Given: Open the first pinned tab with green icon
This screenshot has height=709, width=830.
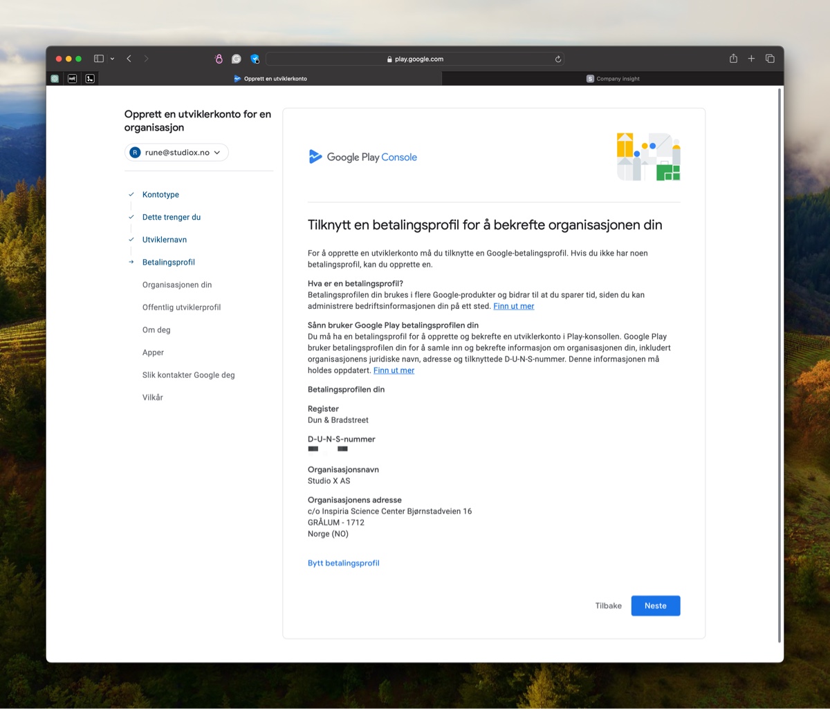Looking at the screenshot, I should [55, 79].
